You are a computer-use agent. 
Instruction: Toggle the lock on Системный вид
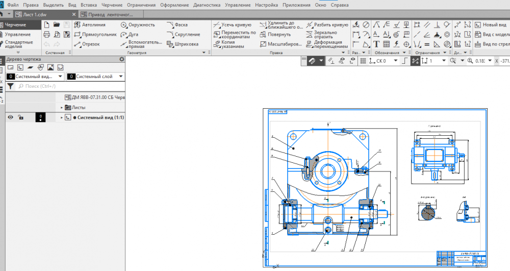coord(20,117)
